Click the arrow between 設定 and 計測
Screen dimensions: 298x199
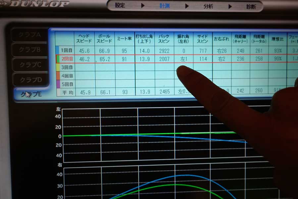click(143, 6)
